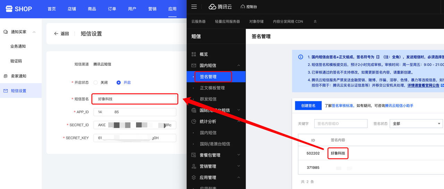Open the 签名状态 dropdown
Screen dimensions: 444x189
(x=416, y=124)
